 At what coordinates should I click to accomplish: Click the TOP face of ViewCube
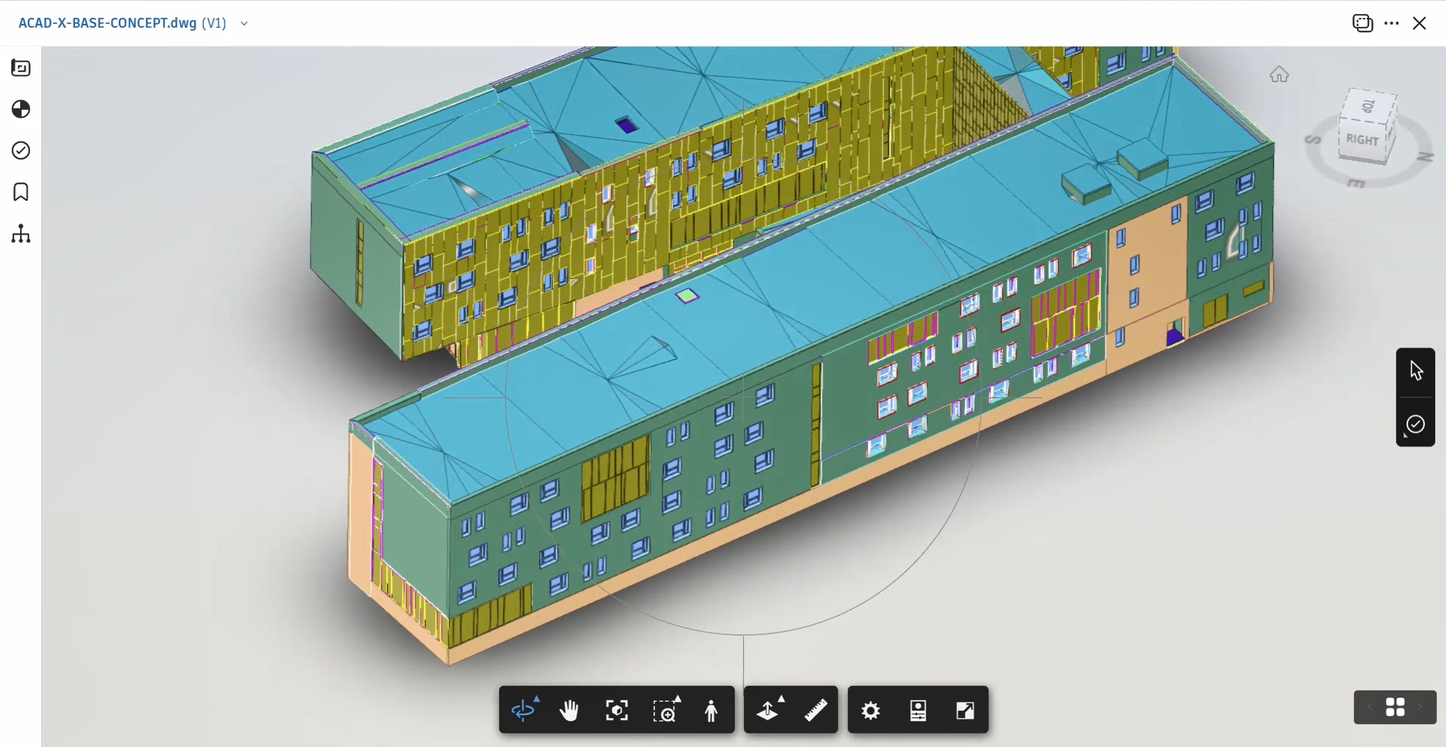point(1368,105)
